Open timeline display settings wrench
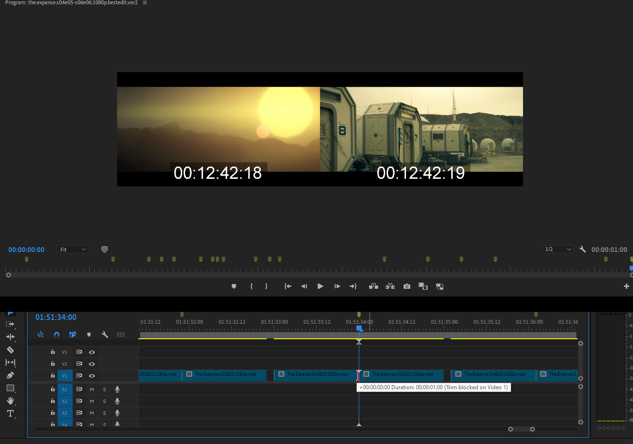This screenshot has width=633, height=444. click(x=105, y=335)
